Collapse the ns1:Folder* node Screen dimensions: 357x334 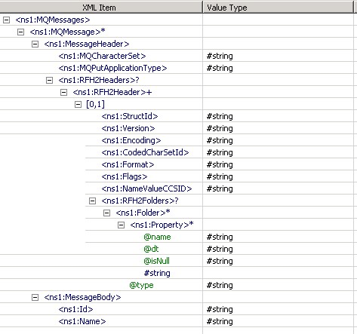[x=106, y=213]
